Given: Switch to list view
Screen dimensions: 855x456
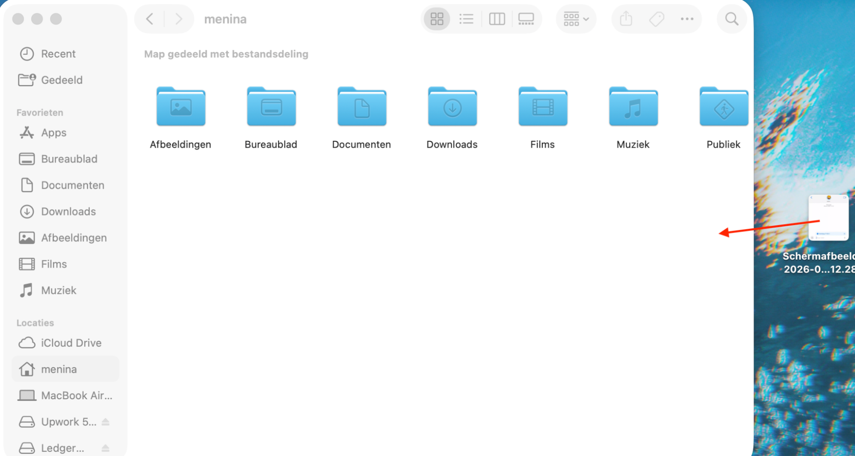Looking at the screenshot, I should (467, 19).
